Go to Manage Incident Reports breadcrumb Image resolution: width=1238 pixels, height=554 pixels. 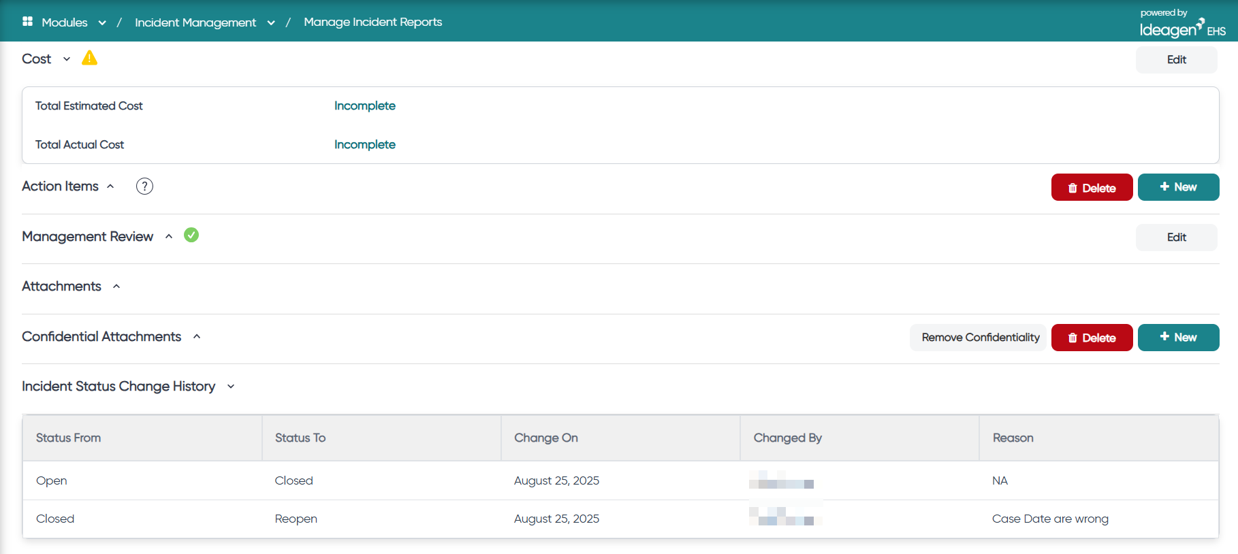tap(373, 22)
